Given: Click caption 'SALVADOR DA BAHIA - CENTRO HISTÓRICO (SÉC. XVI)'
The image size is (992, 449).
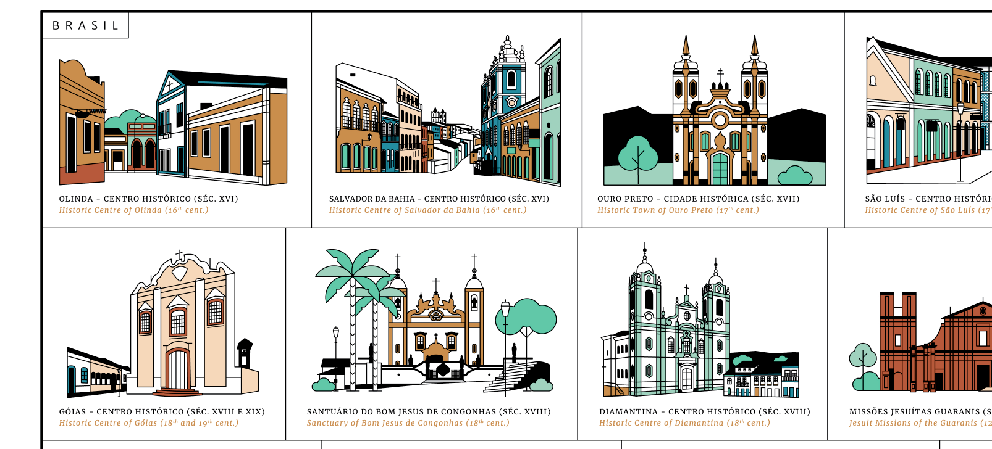Looking at the screenshot, I should (439, 199).
